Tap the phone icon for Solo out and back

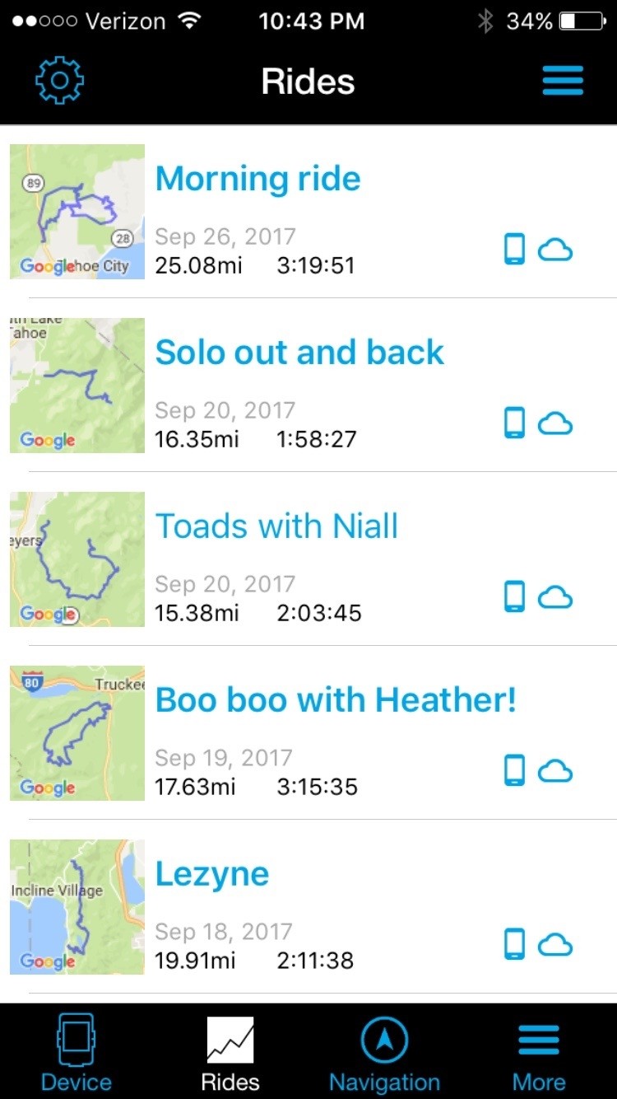pyautogui.click(x=514, y=423)
